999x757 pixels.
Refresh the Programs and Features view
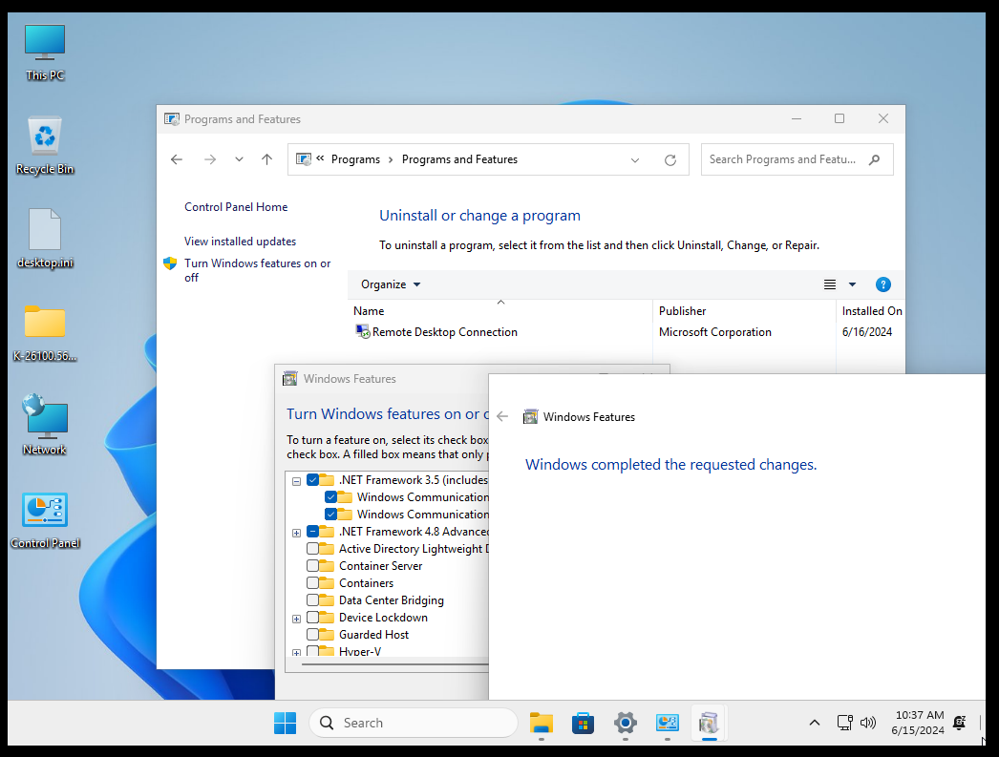(670, 159)
